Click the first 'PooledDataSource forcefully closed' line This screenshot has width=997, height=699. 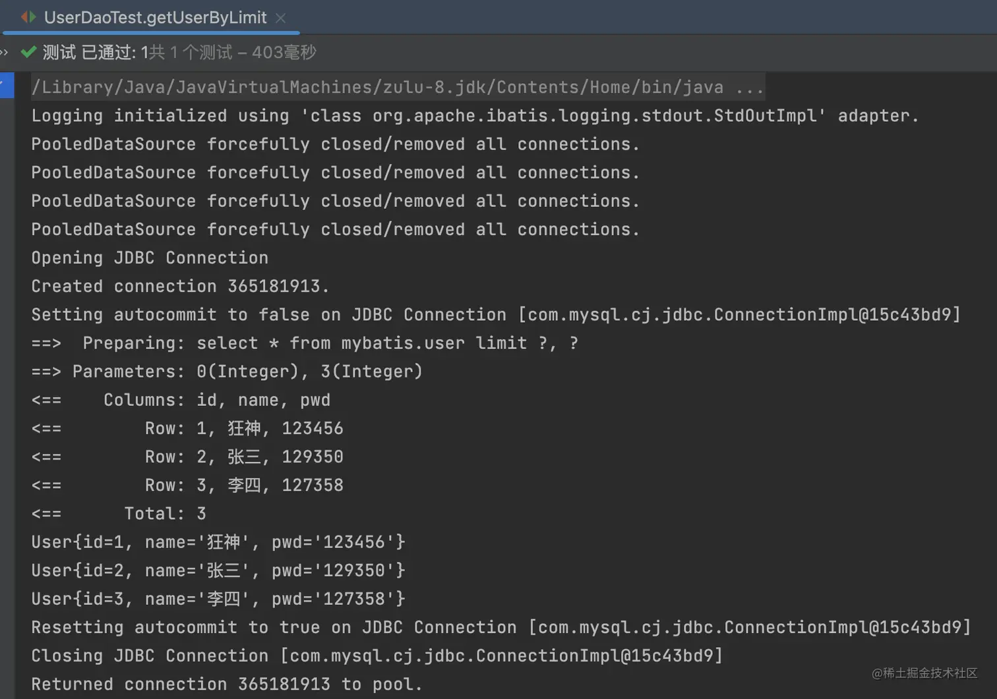tap(336, 144)
